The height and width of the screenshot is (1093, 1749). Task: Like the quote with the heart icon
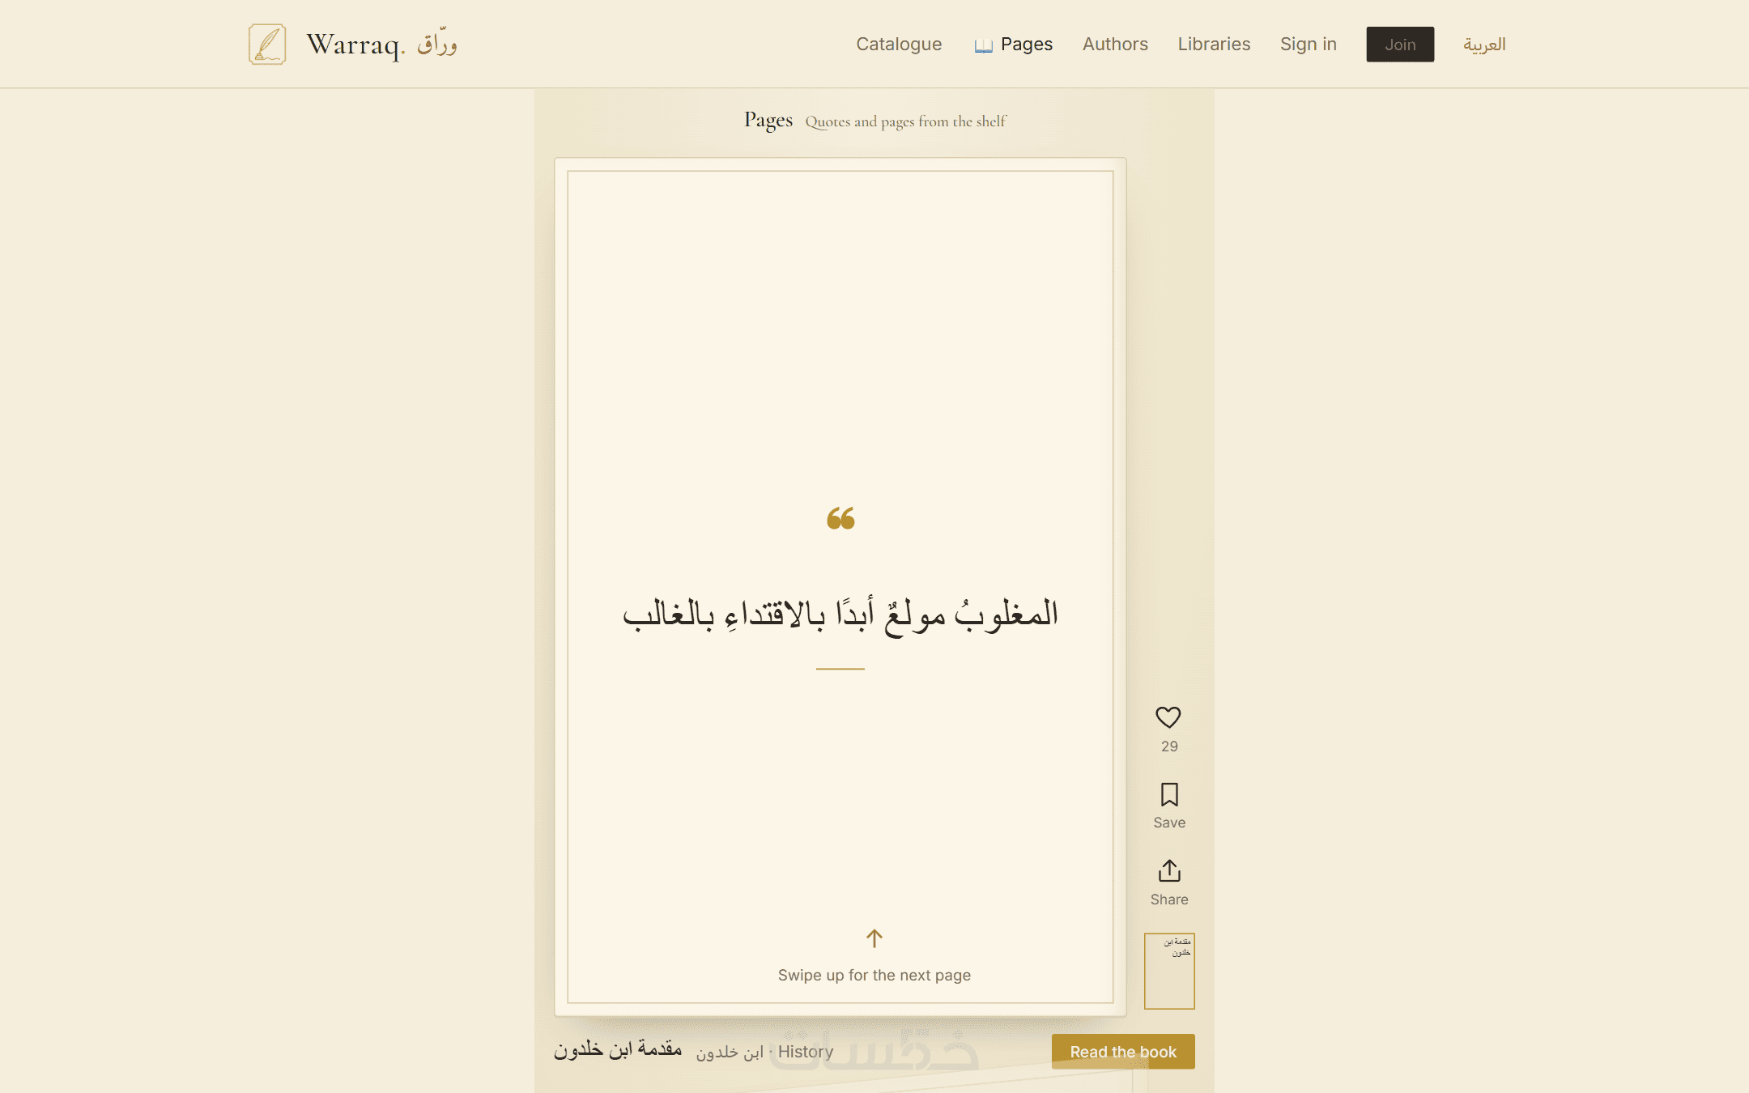[1168, 717]
